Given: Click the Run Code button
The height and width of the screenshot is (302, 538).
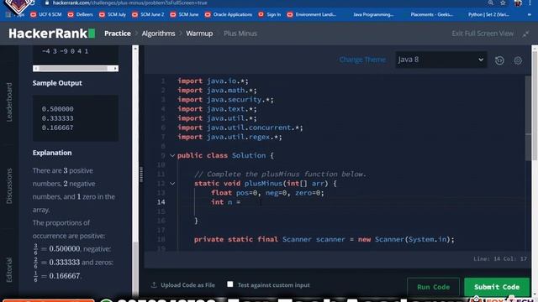Looking at the screenshot, I should pyautogui.click(x=433, y=287).
